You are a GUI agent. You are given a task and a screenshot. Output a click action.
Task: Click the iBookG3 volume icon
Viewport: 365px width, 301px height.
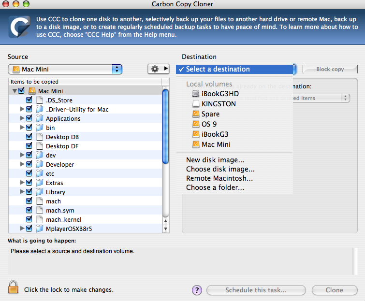click(x=196, y=134)
